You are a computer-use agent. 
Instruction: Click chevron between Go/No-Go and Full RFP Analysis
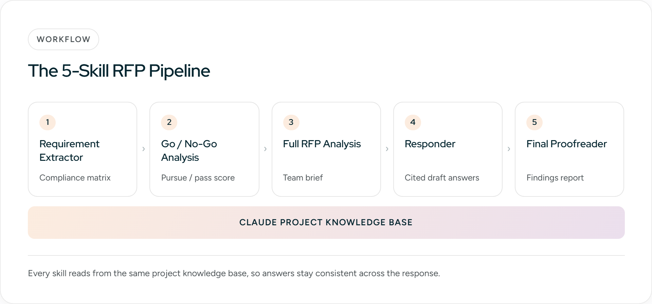click(x=265, y=149)
